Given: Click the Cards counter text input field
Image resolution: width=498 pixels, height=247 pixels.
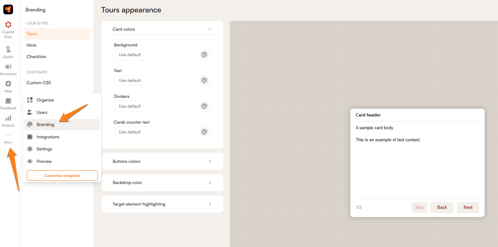Looking at the screenshot, I should tap(157, 132).
